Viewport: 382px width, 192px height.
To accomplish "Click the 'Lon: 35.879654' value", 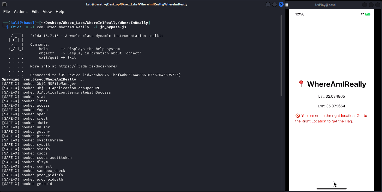I will pyautogui.click(x=332, y=106).
